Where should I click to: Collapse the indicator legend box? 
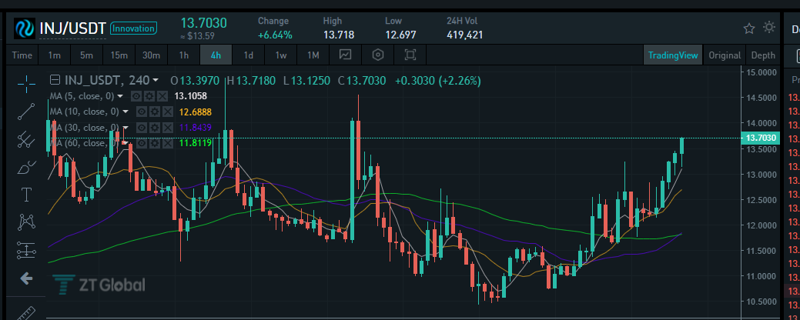pyautogui.click(x=55, y=80)
